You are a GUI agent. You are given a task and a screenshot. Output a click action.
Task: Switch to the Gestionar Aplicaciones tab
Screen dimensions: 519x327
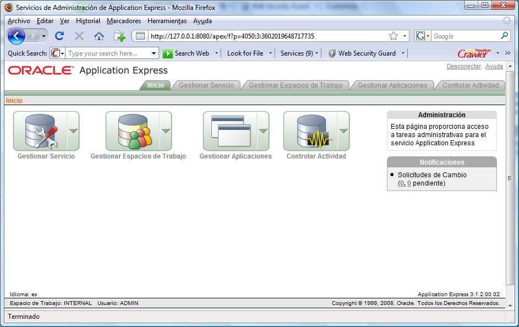pyautogui.click(x=392, y=85)
